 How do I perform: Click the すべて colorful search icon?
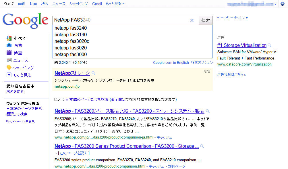coord(9,38)
